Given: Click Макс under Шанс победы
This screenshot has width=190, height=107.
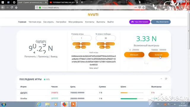Looking at the screenshot, I should pos(102,47).
